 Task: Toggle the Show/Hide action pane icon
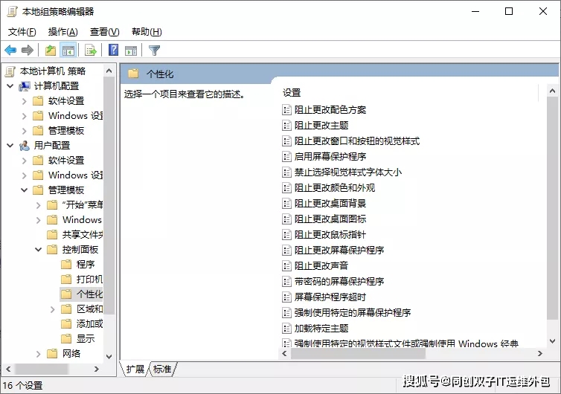pyautogui.click(x=131, y=51)
